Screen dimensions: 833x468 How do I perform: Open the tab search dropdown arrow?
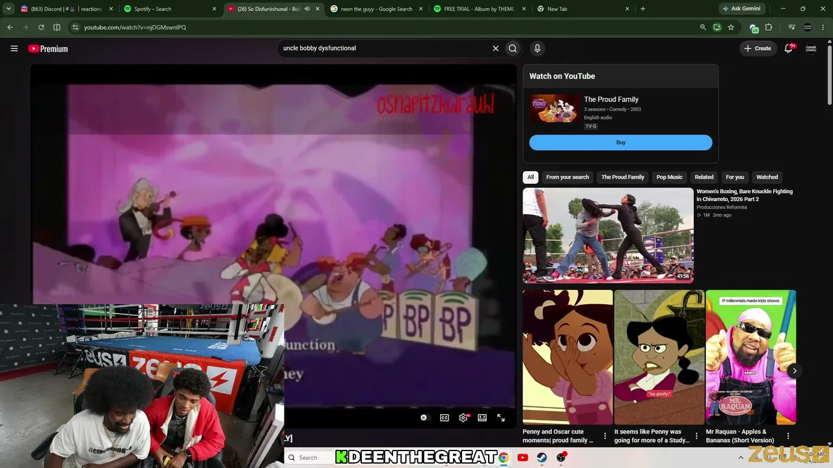[x=8, y=9]
